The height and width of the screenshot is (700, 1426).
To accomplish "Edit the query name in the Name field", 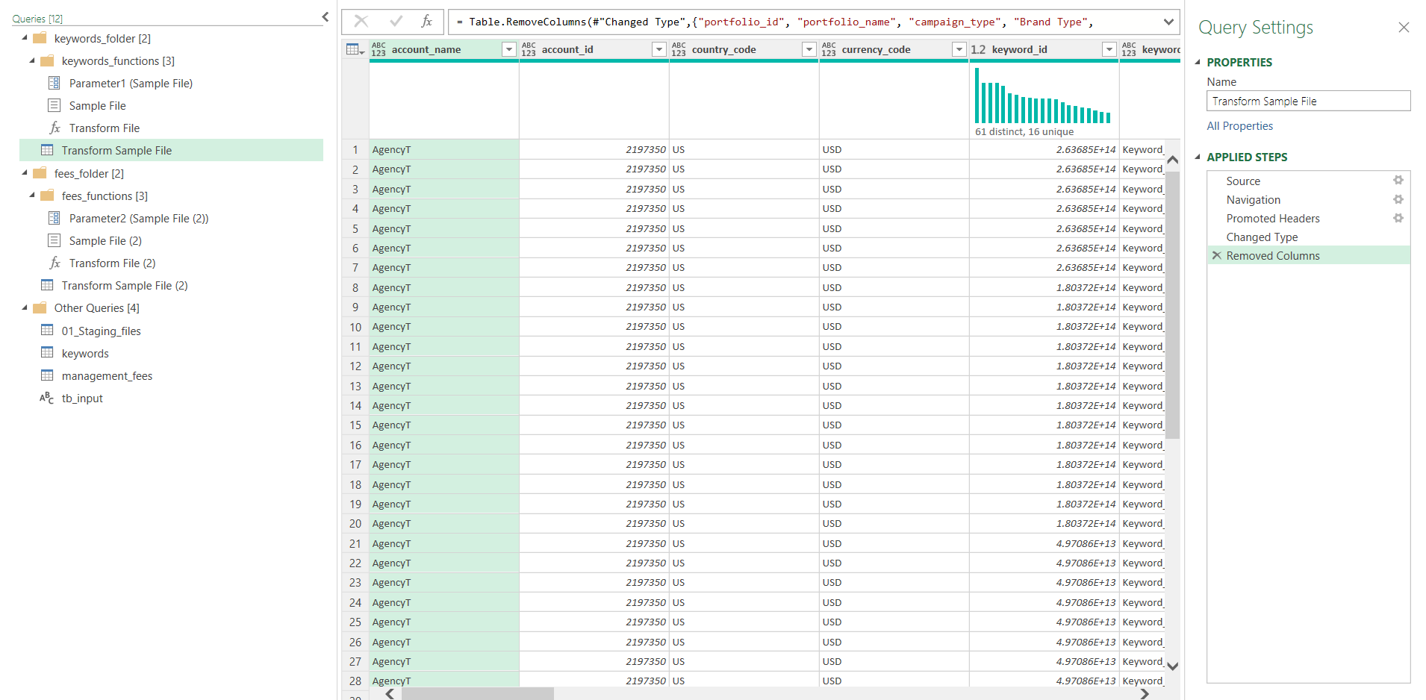I will [1308, 101].
